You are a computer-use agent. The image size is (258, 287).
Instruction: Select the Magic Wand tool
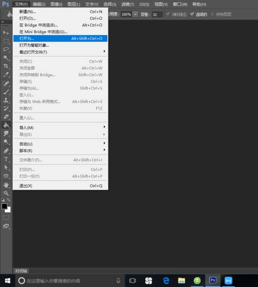6,58
